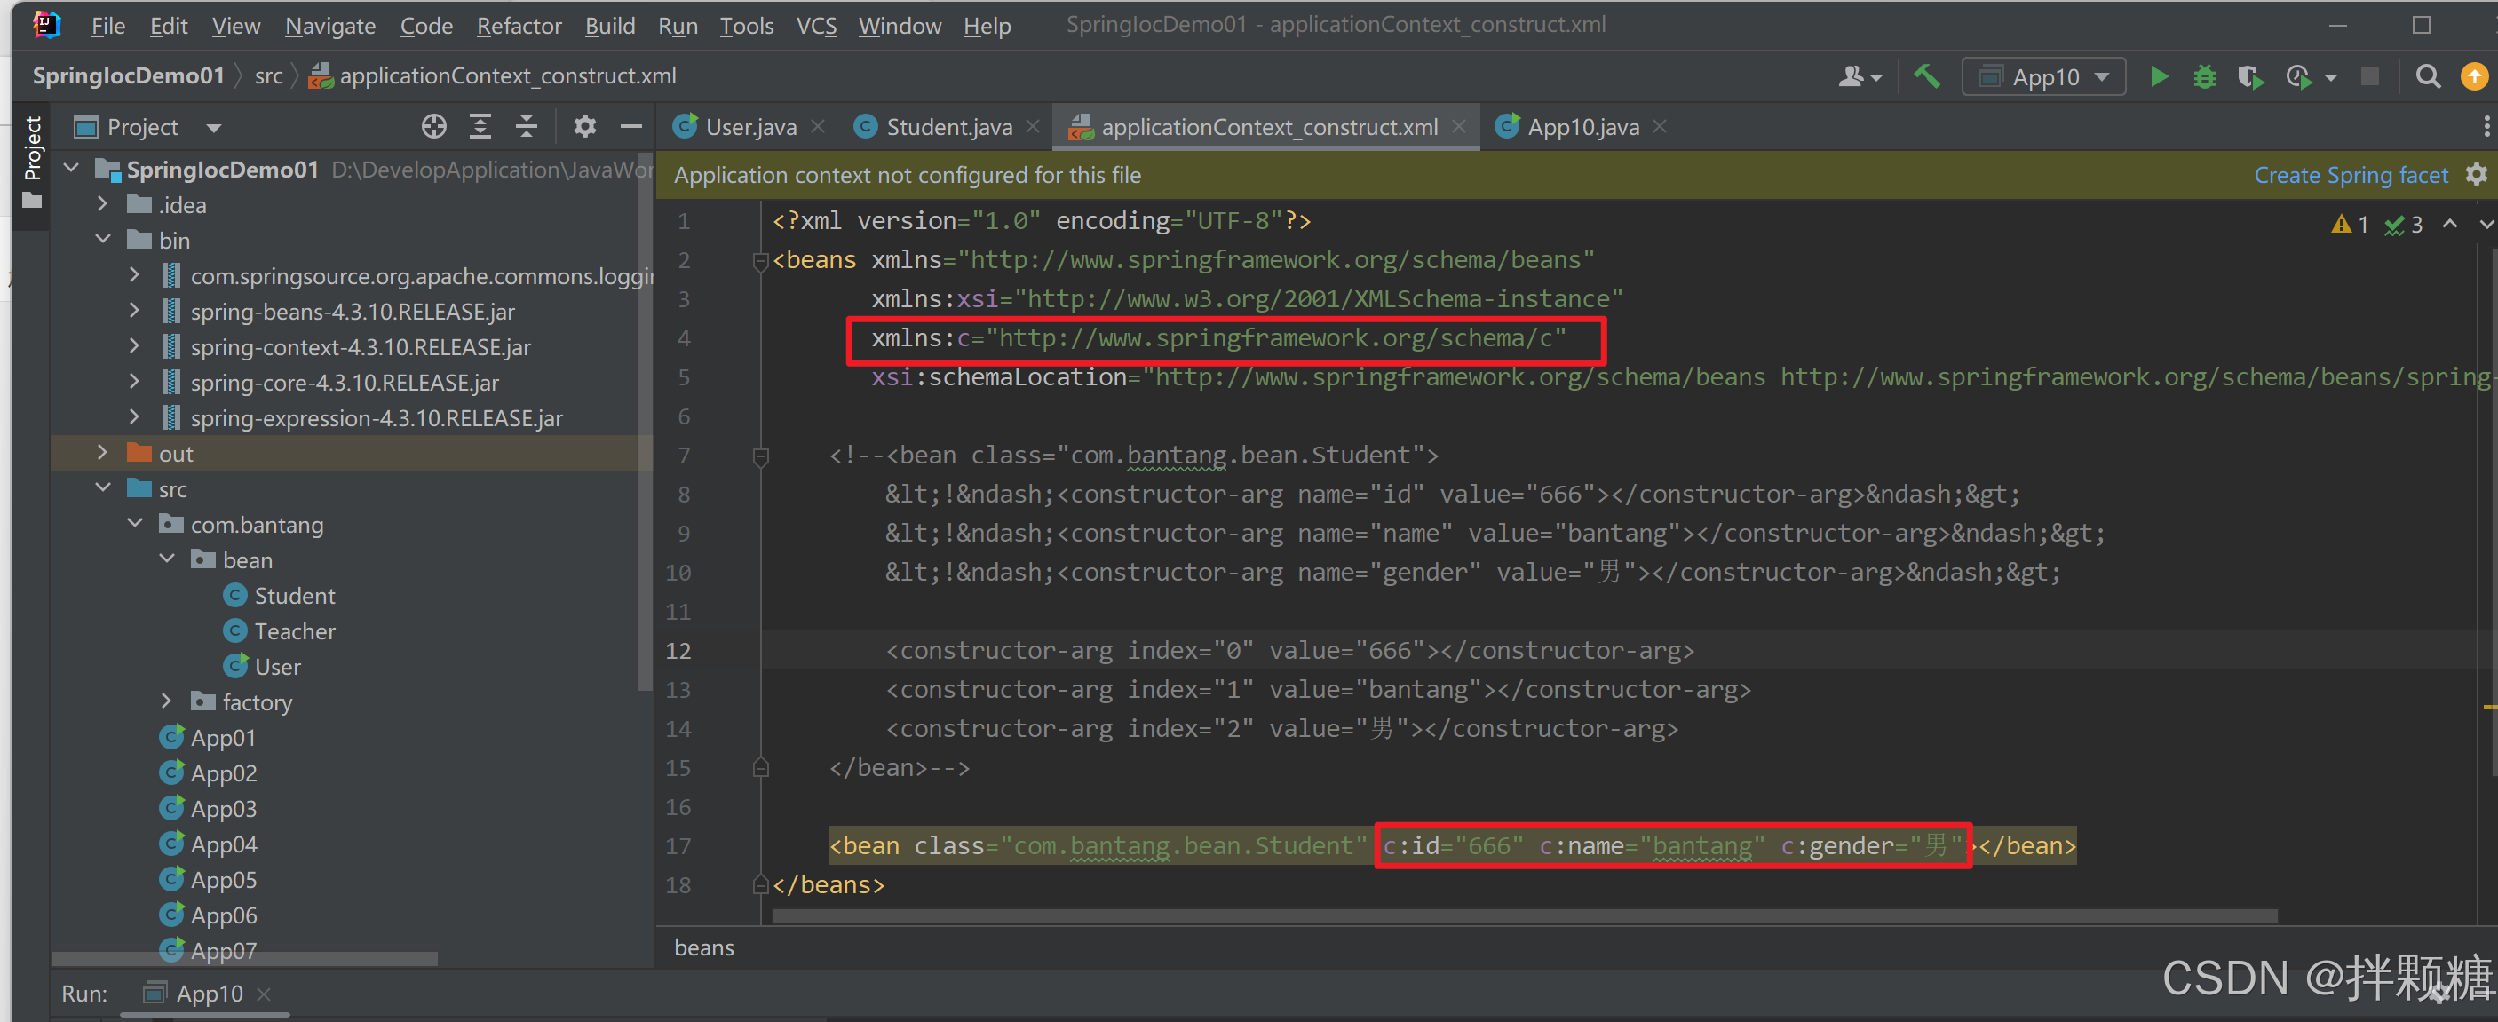The height and width of the screenshot is (1022, 2498).
Task: Open the Refactor menu
Action: point(518,26)
